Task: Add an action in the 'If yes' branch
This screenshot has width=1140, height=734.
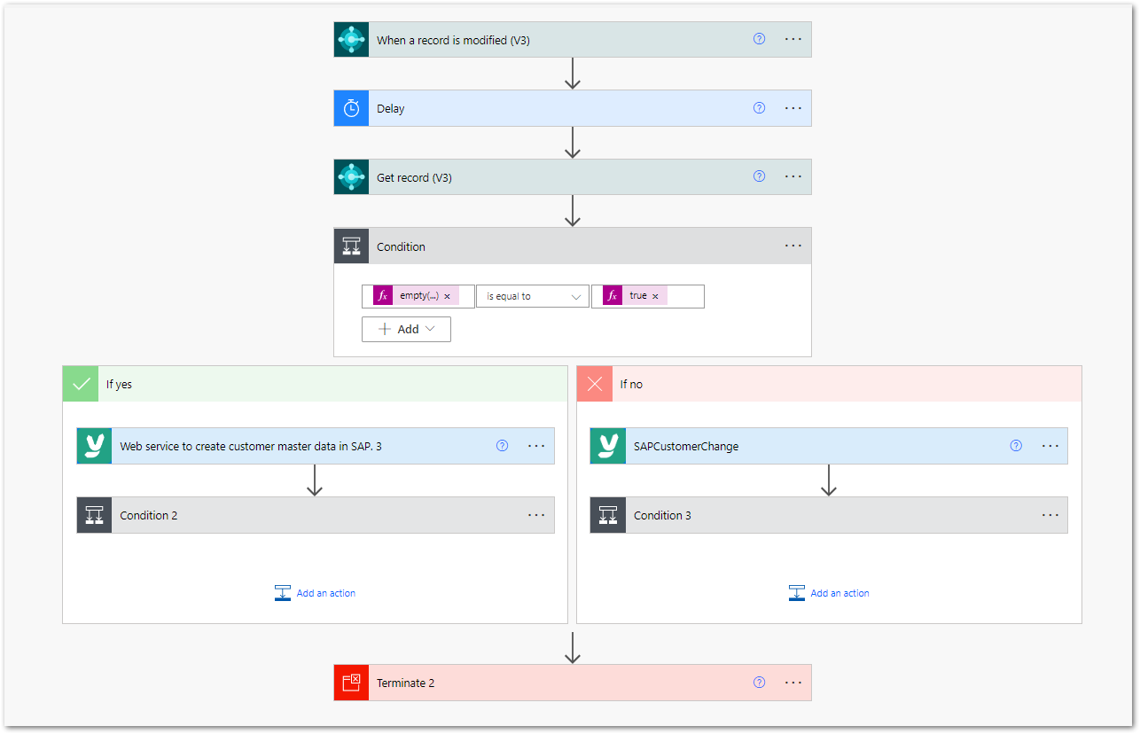Action: (315, 593)
